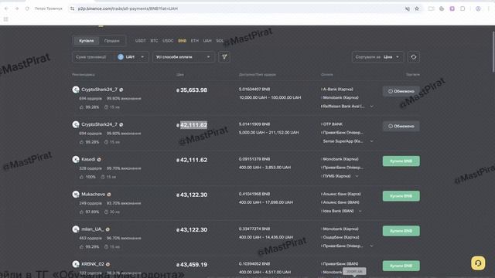
Task: Click verified badge next to first CryptoShark24_7
Action: [121, 90]
